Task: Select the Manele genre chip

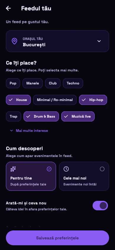Action: point(32,83)
